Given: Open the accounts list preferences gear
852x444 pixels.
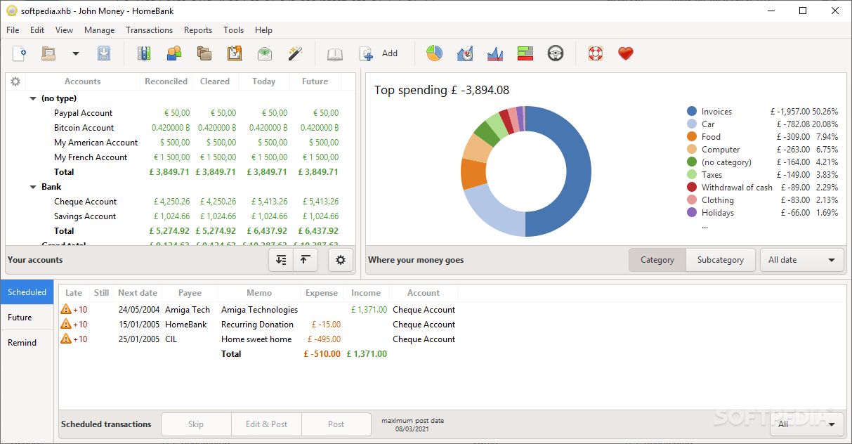Looking at the screenshot, I should pos(341,260).
